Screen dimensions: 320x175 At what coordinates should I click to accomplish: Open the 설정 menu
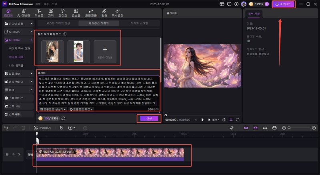46,4
